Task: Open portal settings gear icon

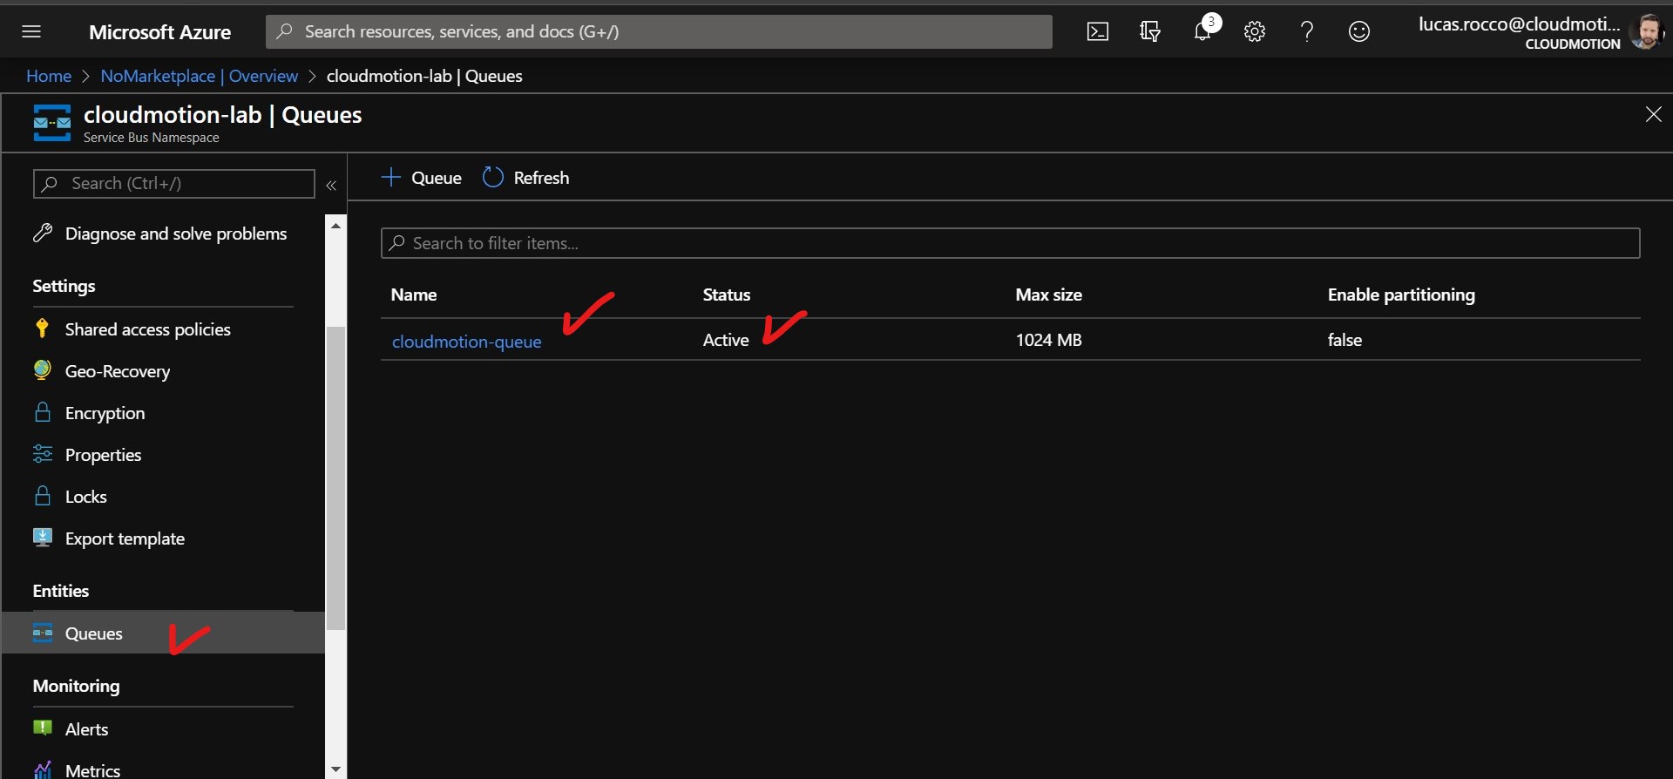Action: pyautogui.click(x=1255, y=32)
